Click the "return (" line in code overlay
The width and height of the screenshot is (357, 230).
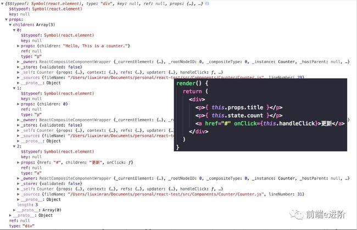click(196, 91)
